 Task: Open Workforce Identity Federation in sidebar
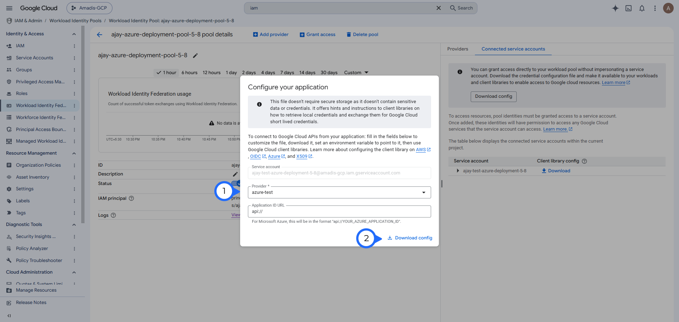click(41, 118)
